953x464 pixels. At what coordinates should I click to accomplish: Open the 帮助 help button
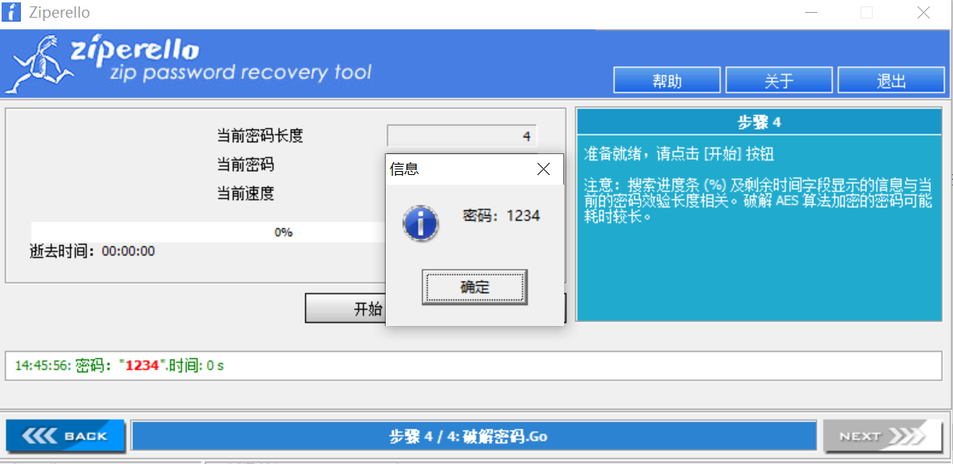tap(667, 81)
